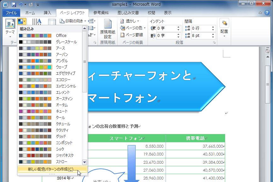The image size is (273, 182).
Task: Open the ファイル tab
Action: (x=11, y=13)
